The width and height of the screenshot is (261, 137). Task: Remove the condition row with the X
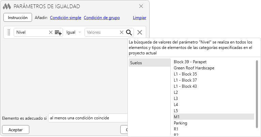(140, 32)
